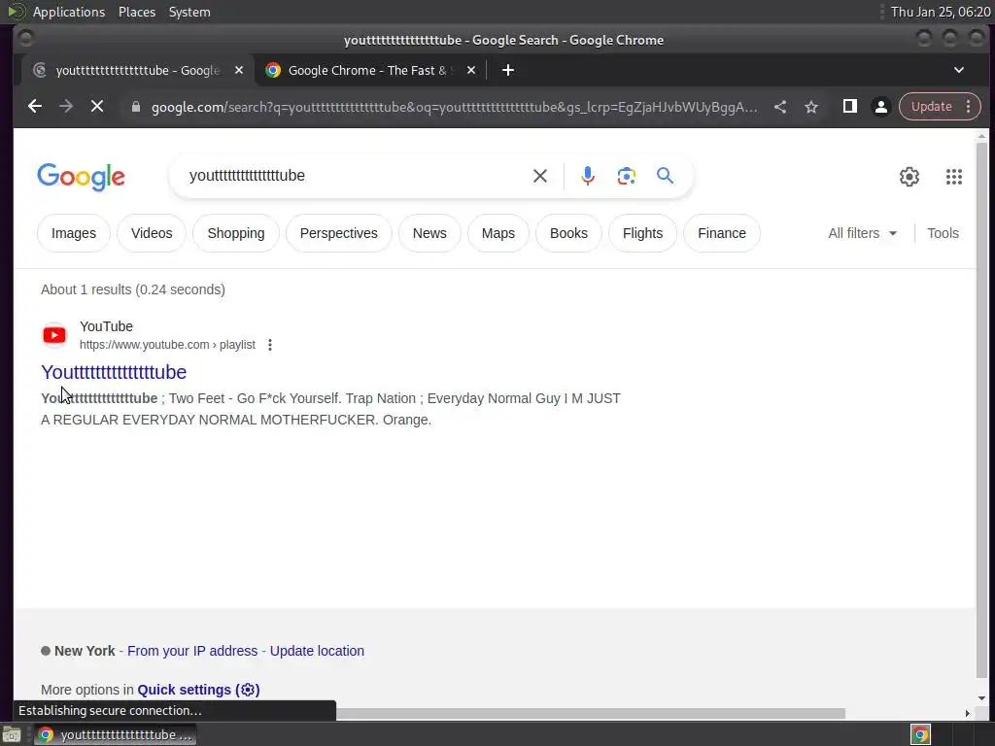Click Update location link

coord(318,651)
